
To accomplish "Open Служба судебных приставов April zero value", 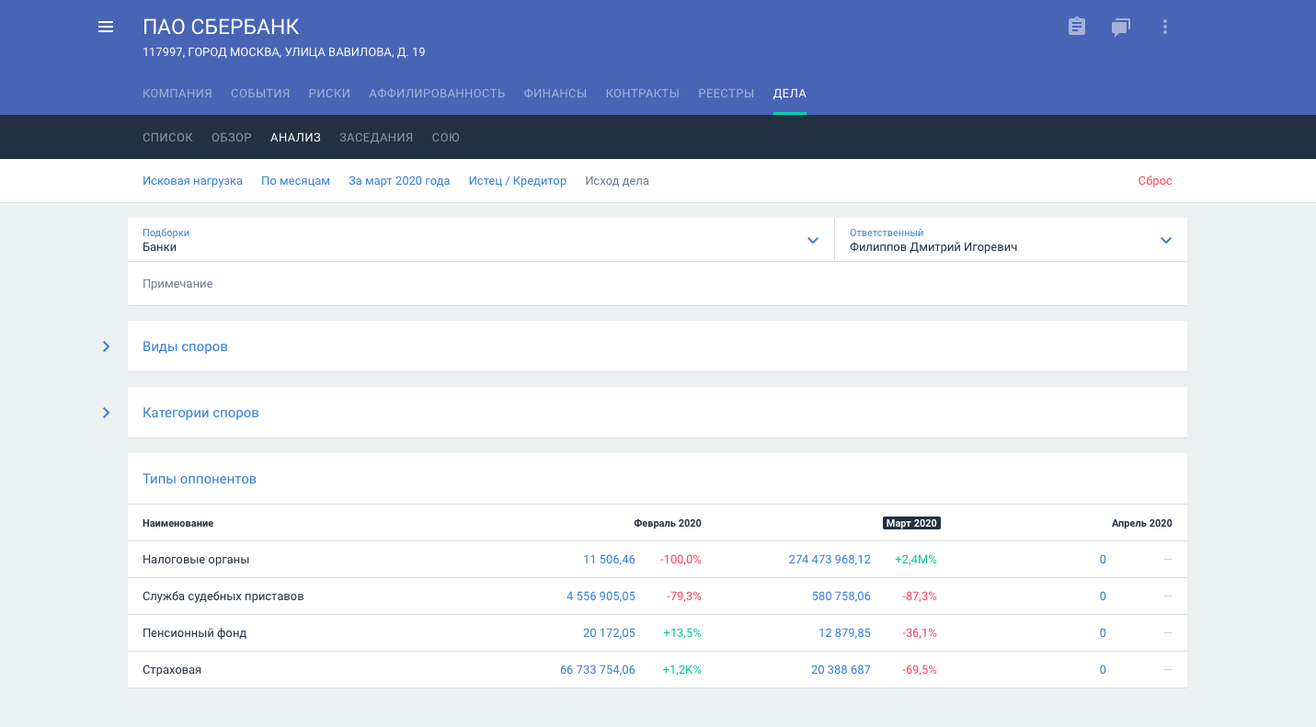I will (1103, 596).
